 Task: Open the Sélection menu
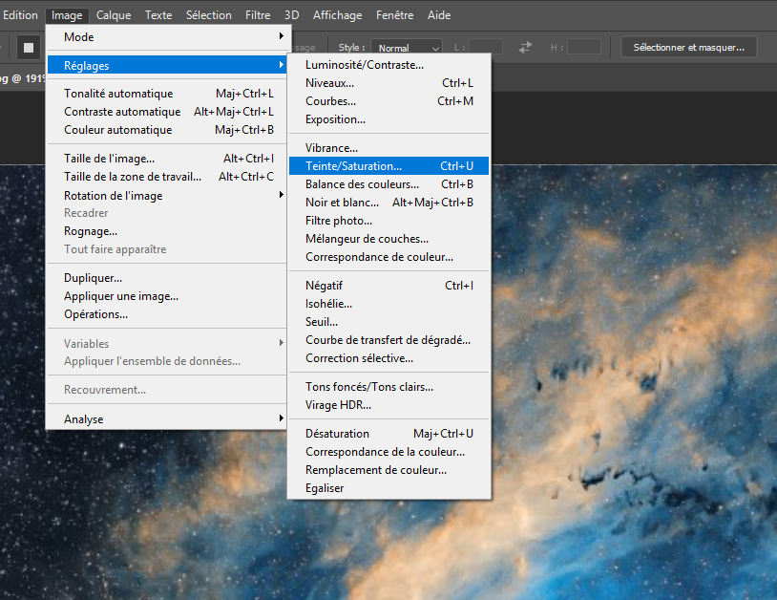[209, 15]
